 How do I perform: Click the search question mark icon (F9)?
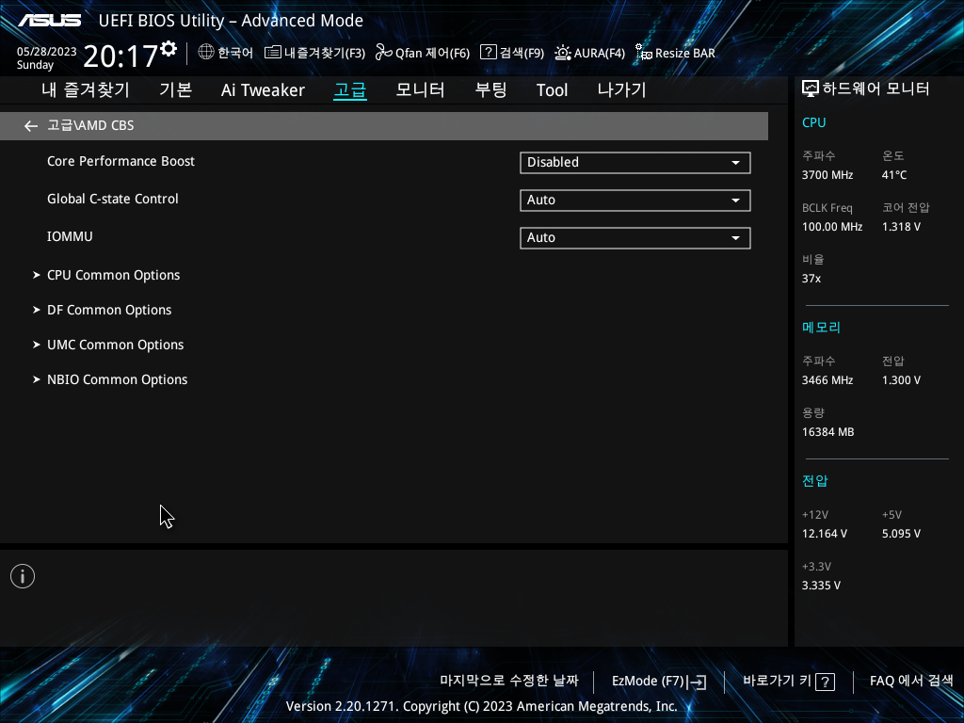coord(489,53)
